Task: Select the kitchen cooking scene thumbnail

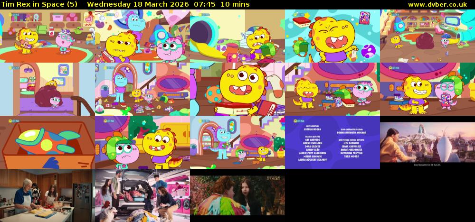Action: coord(47,195)
